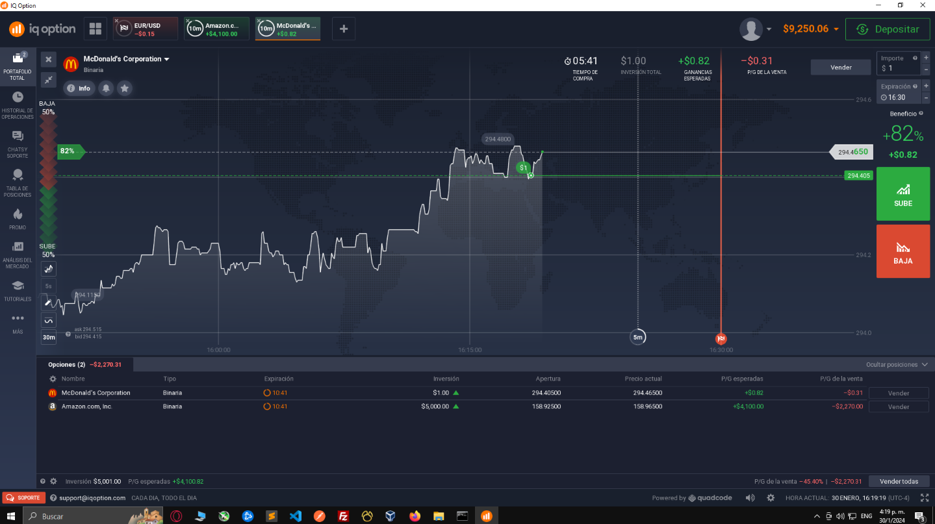The image size is (935, 524).
Task: Open the $9,250.06 balance dropdown
Action: click(x=810, y=29)
